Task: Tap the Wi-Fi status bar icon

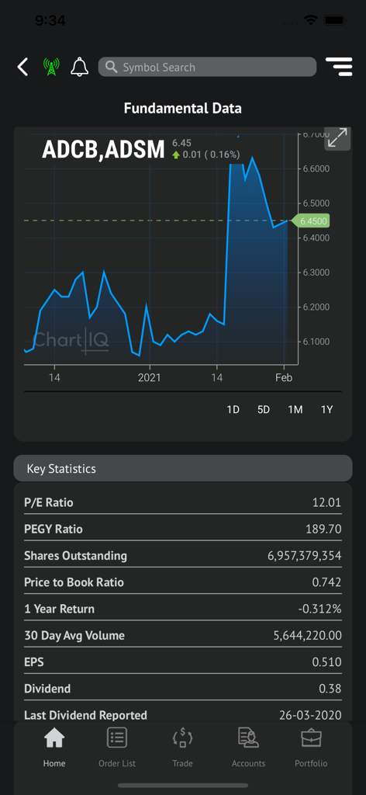Action: [x=310, y=20]
